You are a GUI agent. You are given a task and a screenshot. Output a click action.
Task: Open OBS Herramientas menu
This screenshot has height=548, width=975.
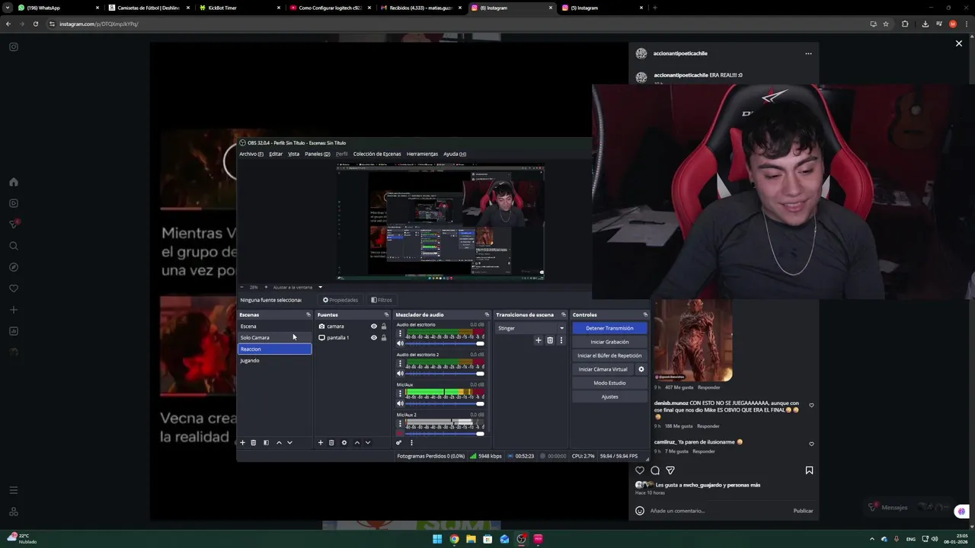422,154
